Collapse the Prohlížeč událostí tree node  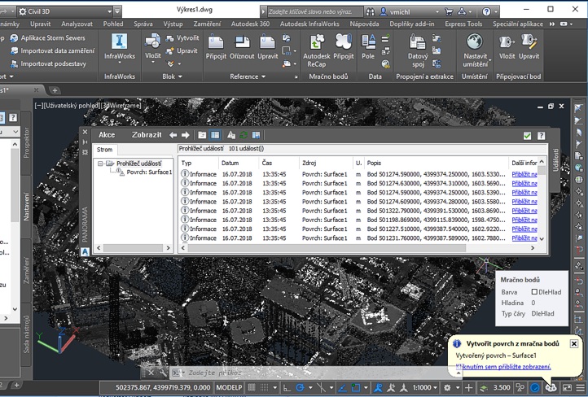pyautogui.click(x=100, y=164)
